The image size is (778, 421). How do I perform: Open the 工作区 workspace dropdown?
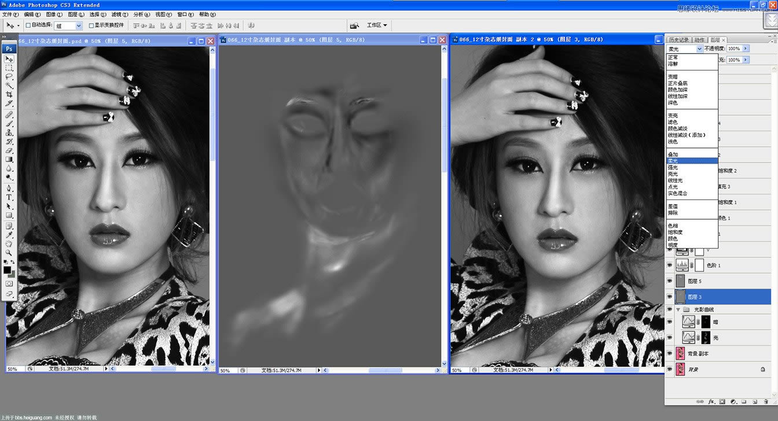376,25
